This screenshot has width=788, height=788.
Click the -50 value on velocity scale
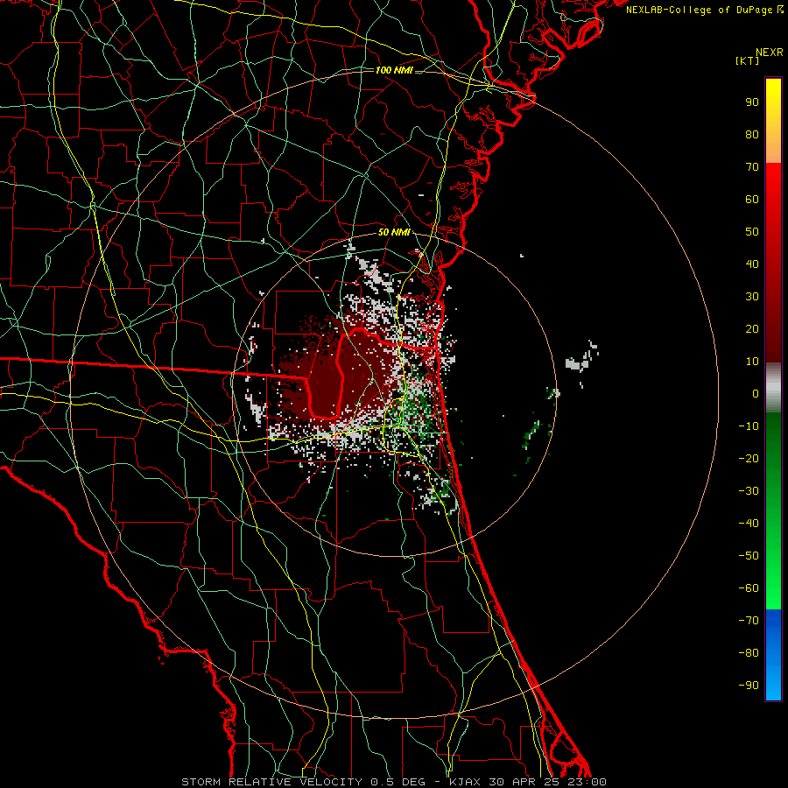[749, 556]
